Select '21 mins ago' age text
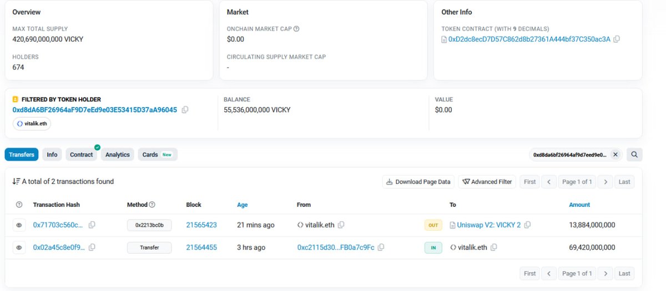 click(x=256, y=225)
